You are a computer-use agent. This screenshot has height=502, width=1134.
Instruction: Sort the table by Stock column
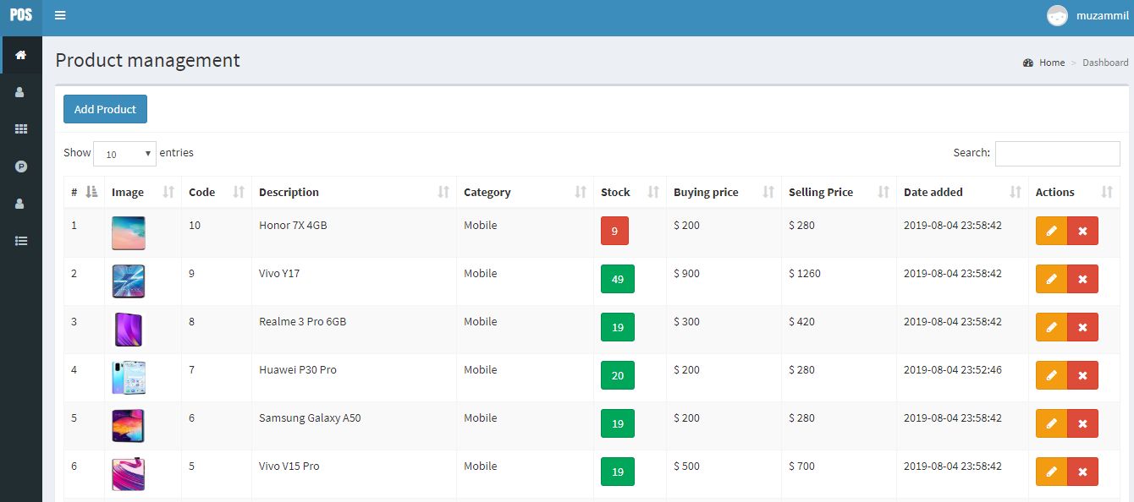[630, 193]
